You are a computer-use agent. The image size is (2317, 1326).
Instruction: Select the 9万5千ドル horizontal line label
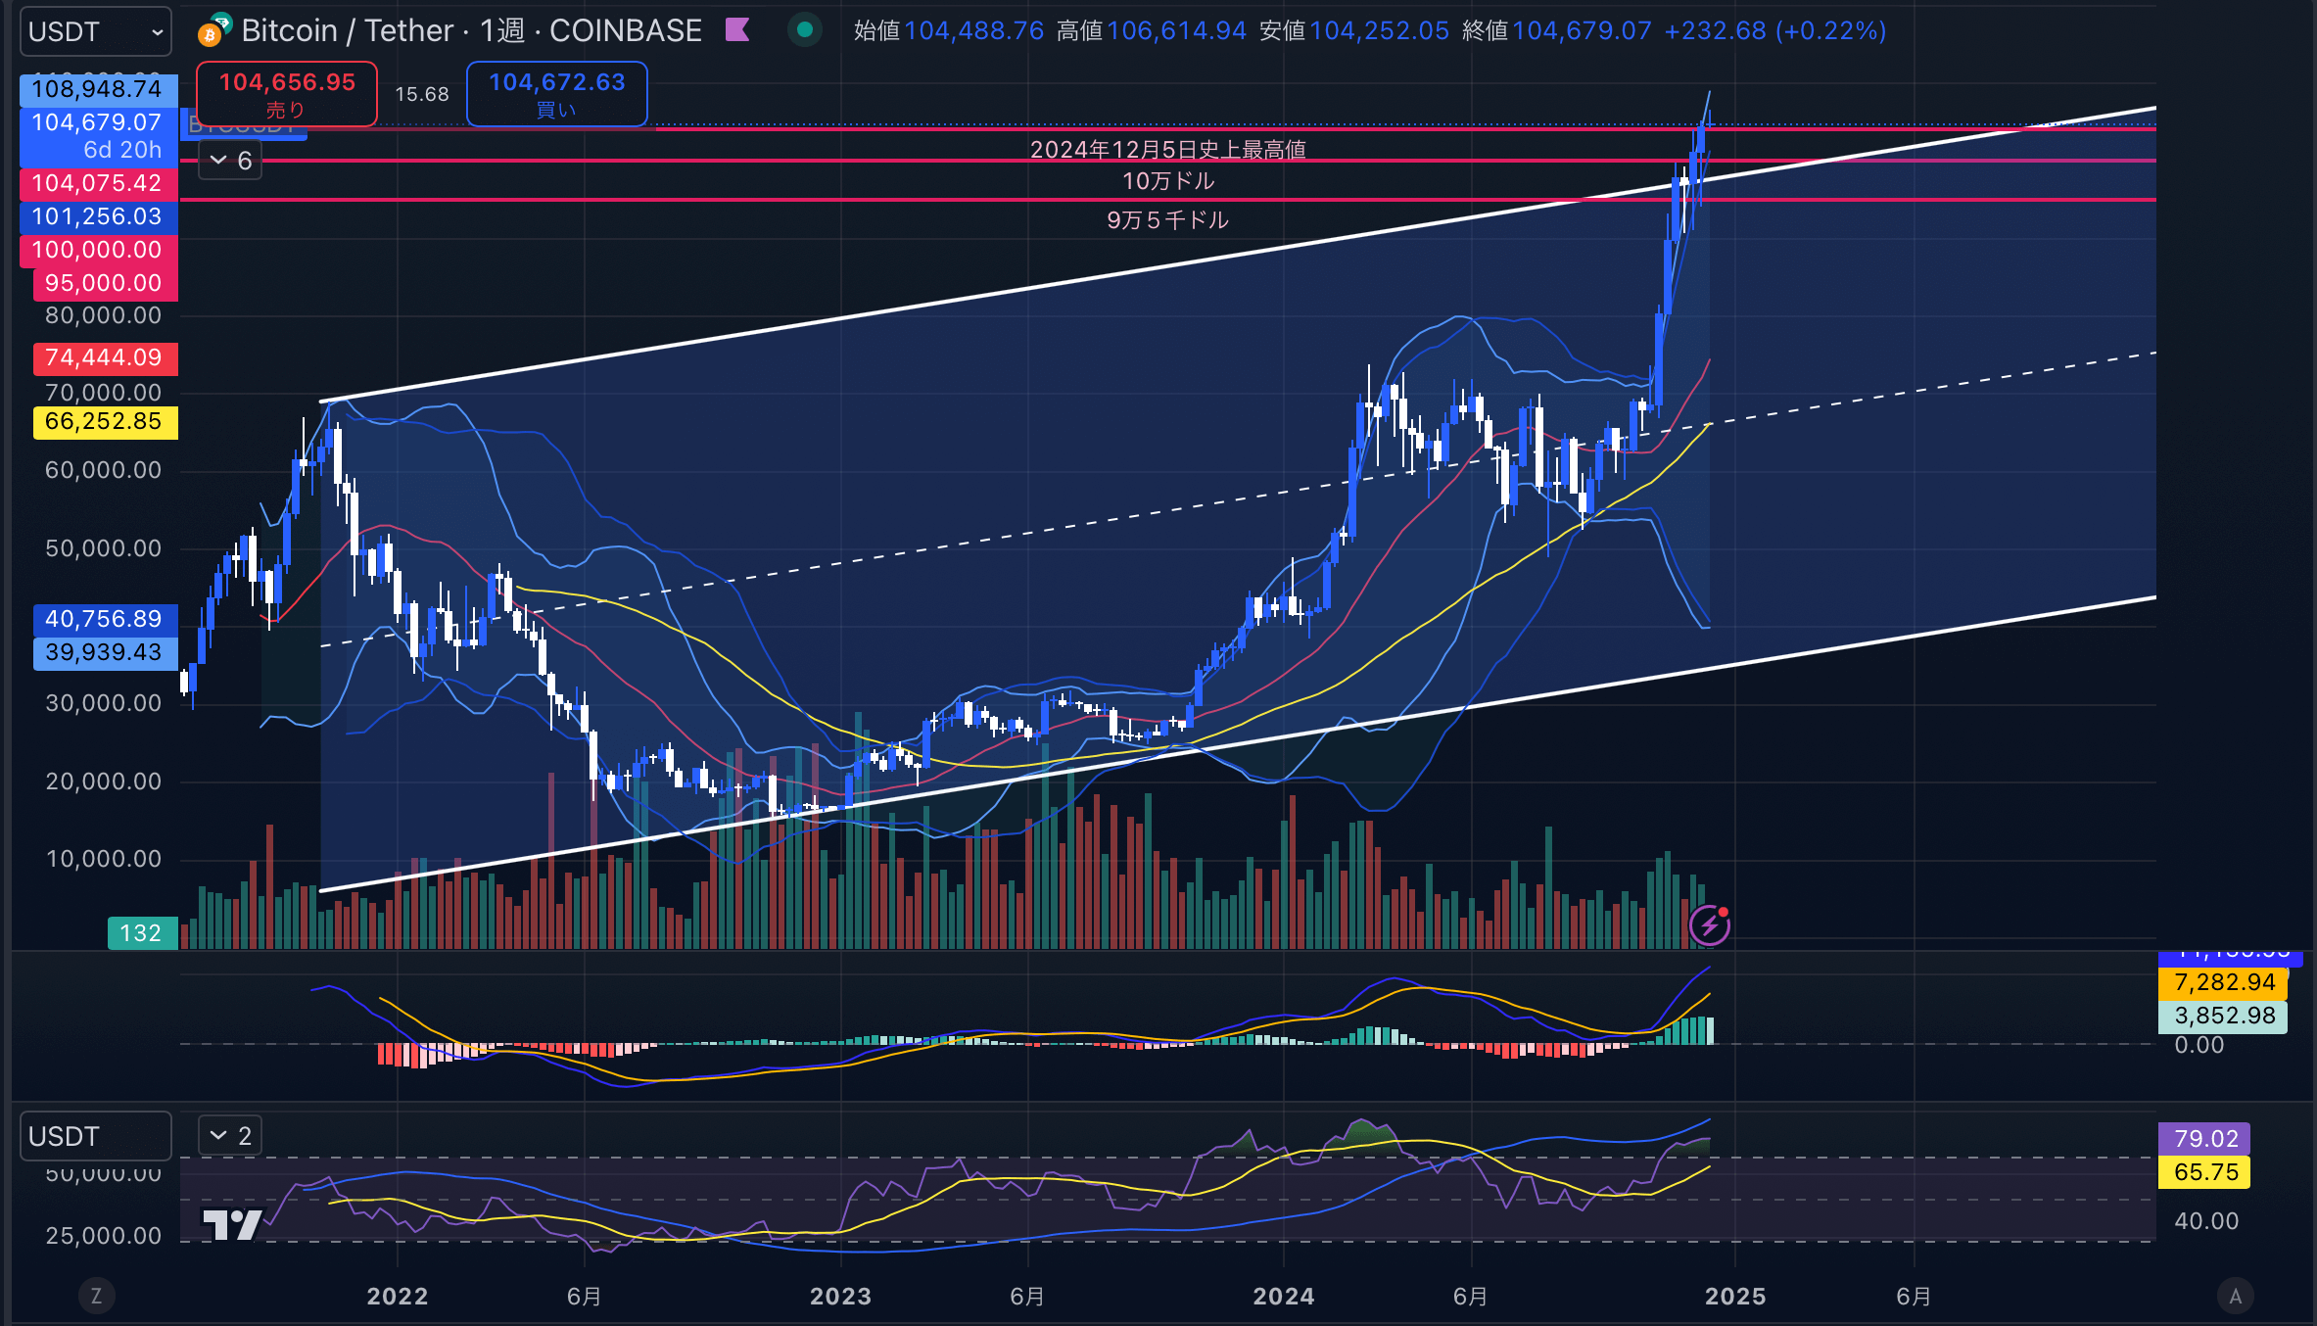(1167, 220)
